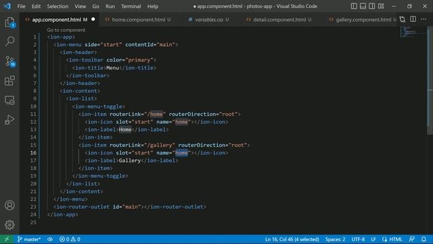Open the File menu

pos(21,6)
